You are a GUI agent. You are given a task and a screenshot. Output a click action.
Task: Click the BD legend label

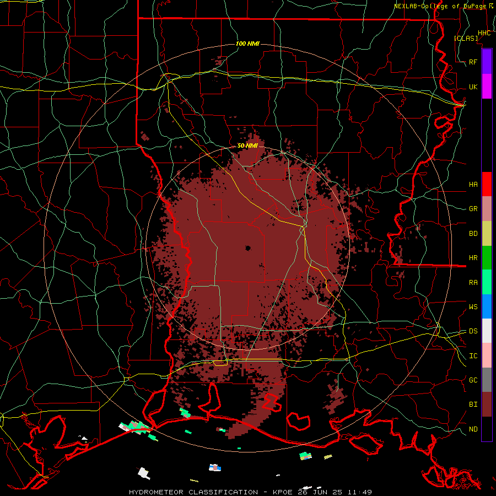point(473,234)
